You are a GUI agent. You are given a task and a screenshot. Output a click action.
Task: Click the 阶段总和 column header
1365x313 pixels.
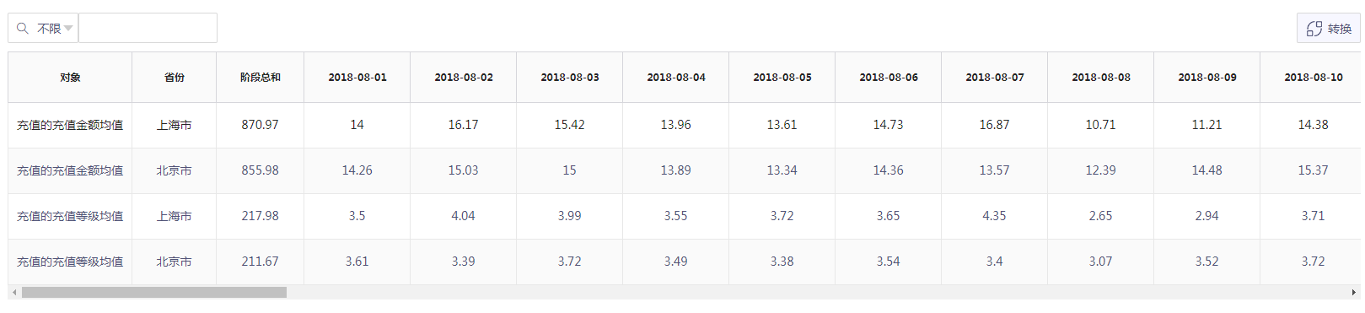(x=261, y=78)
